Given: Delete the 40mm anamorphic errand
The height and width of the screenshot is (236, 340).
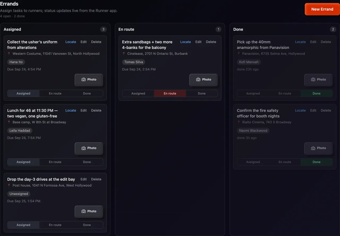Looking at the screenshot, I should tap(326, 42).
